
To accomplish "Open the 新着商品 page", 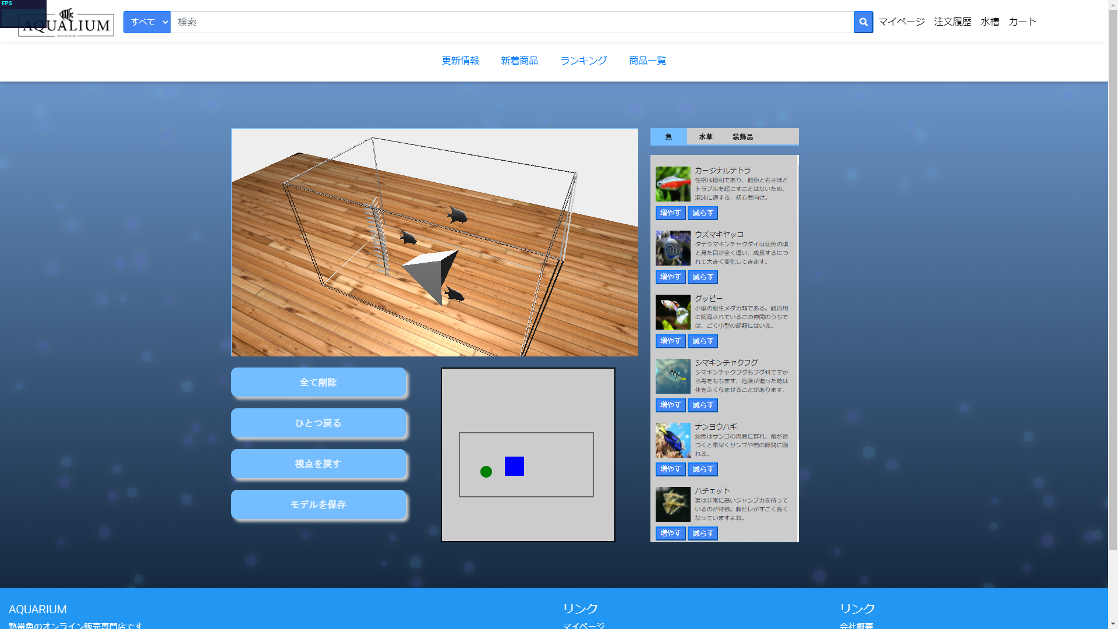I will [x=519, y=61].
